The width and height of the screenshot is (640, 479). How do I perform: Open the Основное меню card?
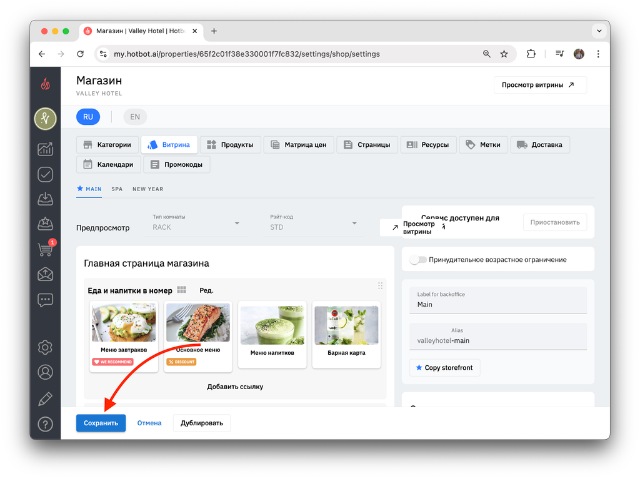[198, 336]
